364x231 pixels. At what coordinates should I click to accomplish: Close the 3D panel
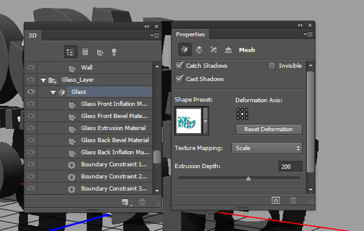point(157,27)
